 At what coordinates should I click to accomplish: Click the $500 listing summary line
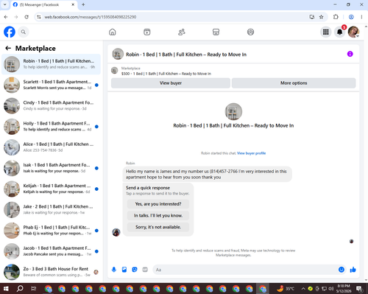[x=166, y=74]
